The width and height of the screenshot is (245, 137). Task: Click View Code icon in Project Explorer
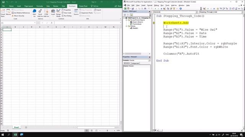tap(125, 15)
